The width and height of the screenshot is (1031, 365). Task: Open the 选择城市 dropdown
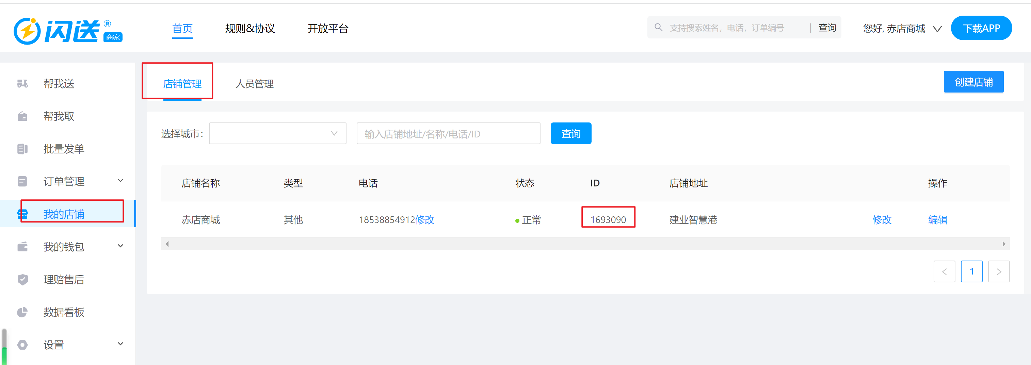point(277,134)
